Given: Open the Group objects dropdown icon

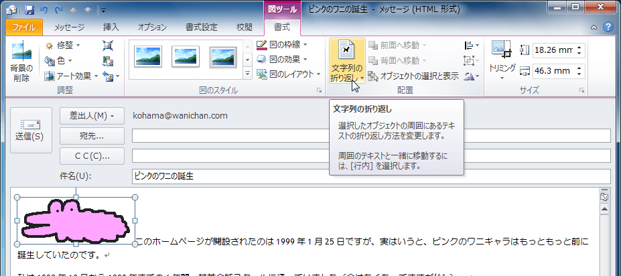Looking at the screenshot, I should pos(472,60).
